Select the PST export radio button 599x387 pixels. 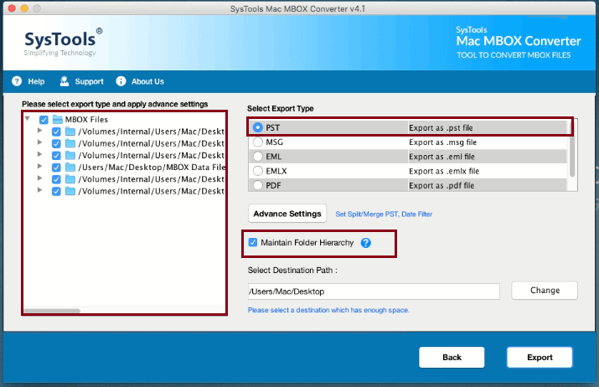[258, 128]
